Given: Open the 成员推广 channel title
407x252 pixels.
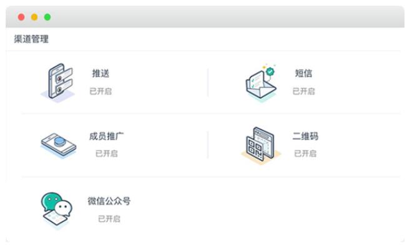Looking at the screenshot, I should click(106, 136).
